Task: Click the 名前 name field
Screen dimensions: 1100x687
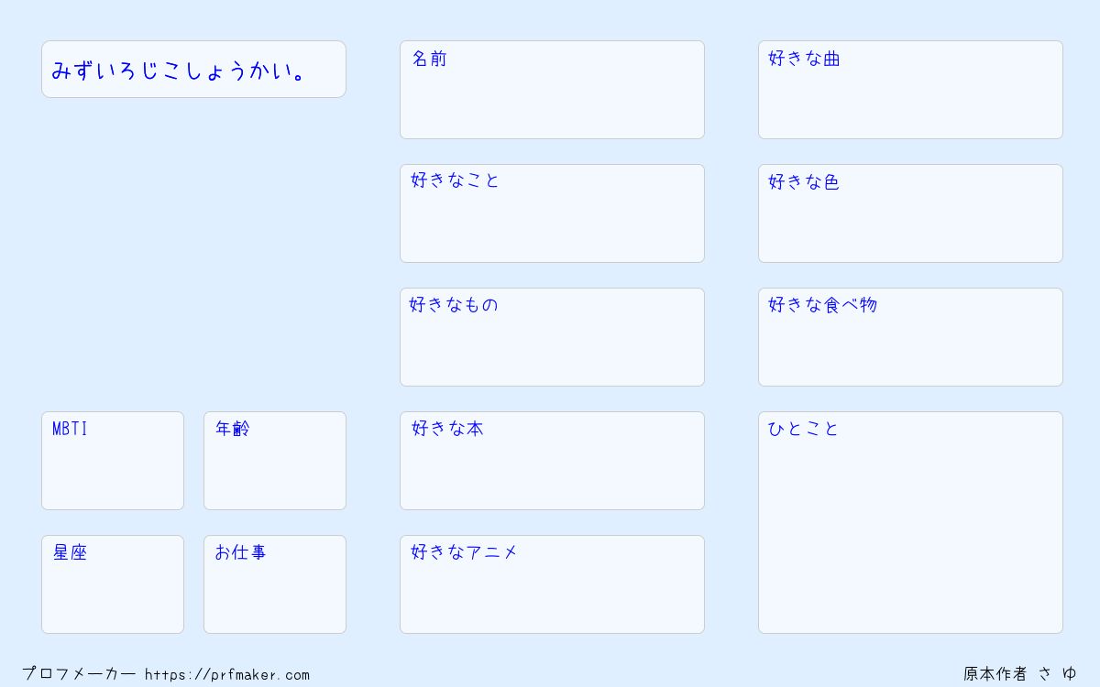Action: point(552,90)
